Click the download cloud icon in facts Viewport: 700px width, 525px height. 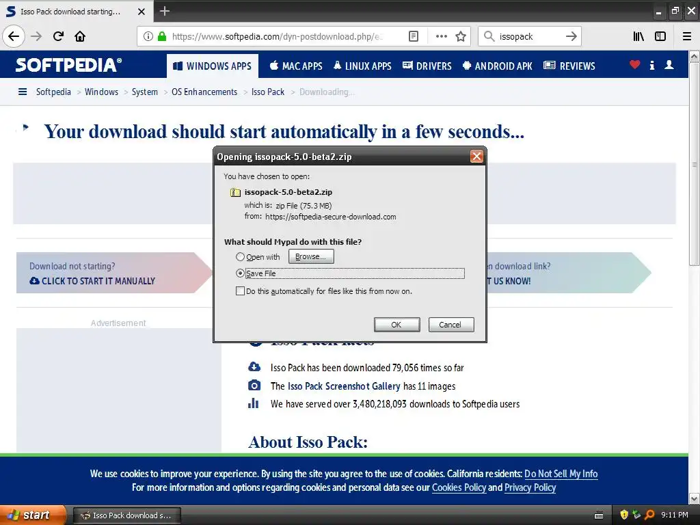254,367
